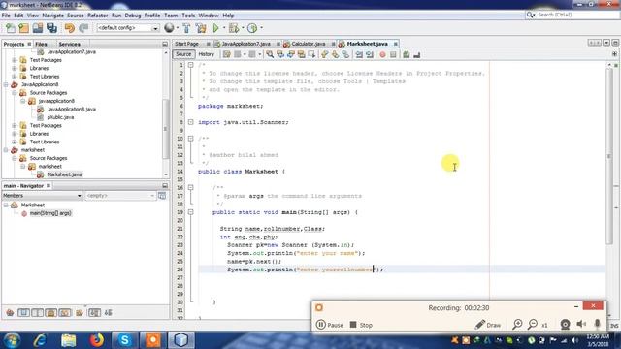Click the Stop Macro Recording icon

pyautogui.click(x=393, y=54)
